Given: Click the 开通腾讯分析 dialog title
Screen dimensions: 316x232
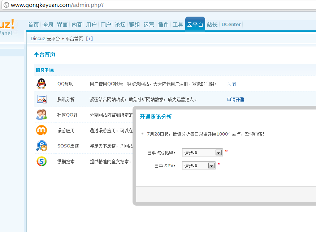Looking at the screenshot, I should tap(156, 117).
